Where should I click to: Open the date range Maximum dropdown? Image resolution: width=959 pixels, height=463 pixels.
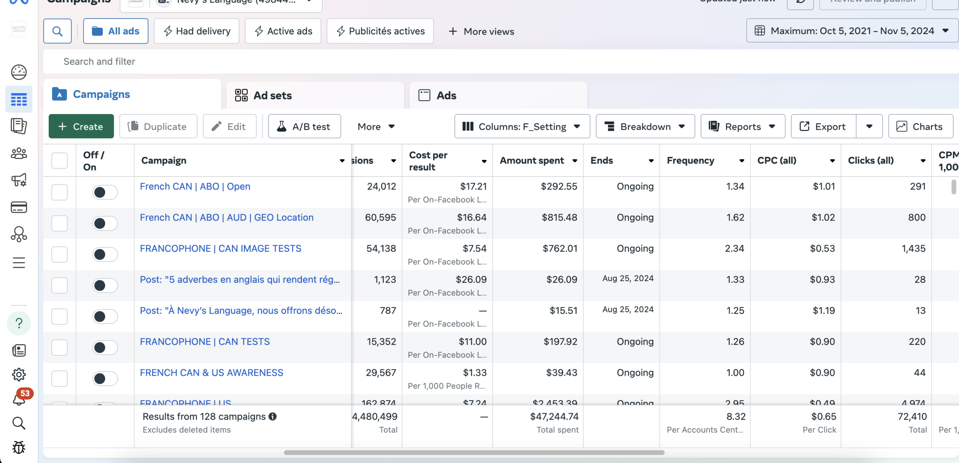852,31
